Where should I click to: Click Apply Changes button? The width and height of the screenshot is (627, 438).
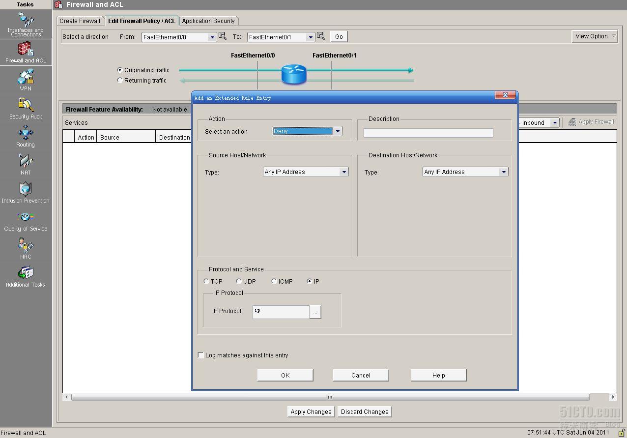pyautogui.click(x=311, y=411)
